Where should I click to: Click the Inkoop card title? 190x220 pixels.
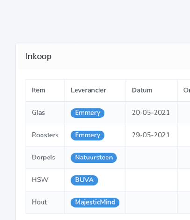(x=38, y=56)
